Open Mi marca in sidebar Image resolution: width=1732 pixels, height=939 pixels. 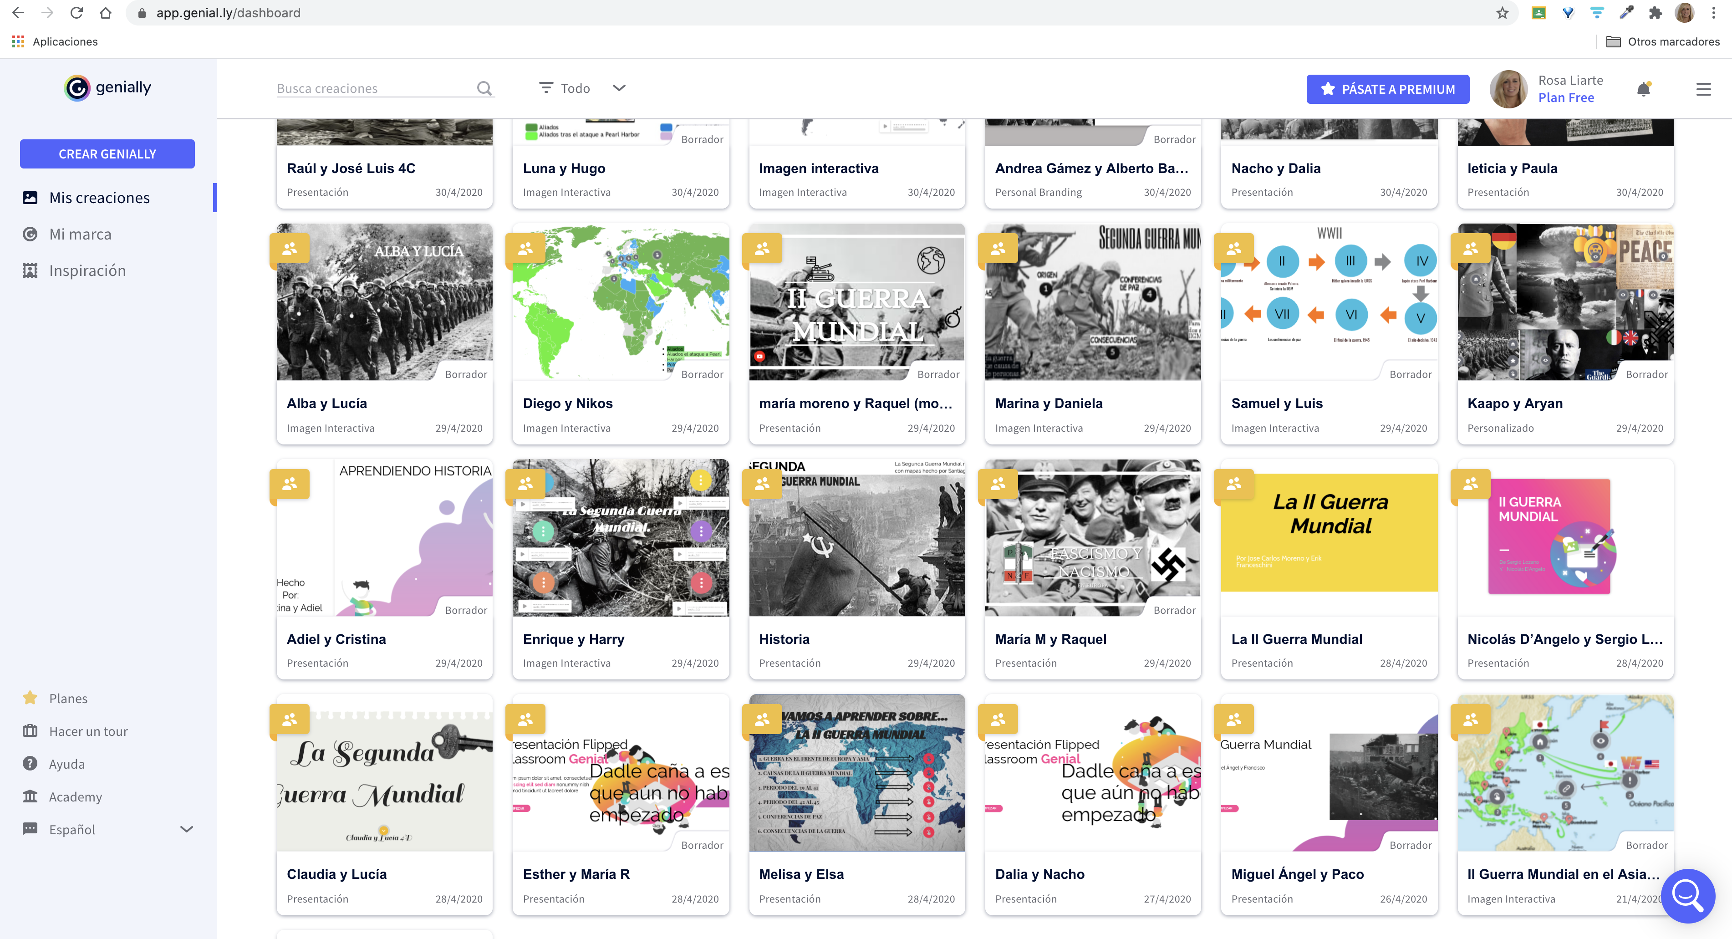pos(80,234)
